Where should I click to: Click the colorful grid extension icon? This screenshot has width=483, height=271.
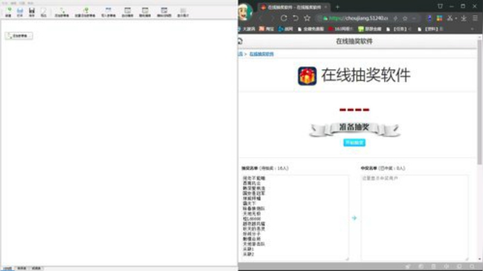[439, 19]
